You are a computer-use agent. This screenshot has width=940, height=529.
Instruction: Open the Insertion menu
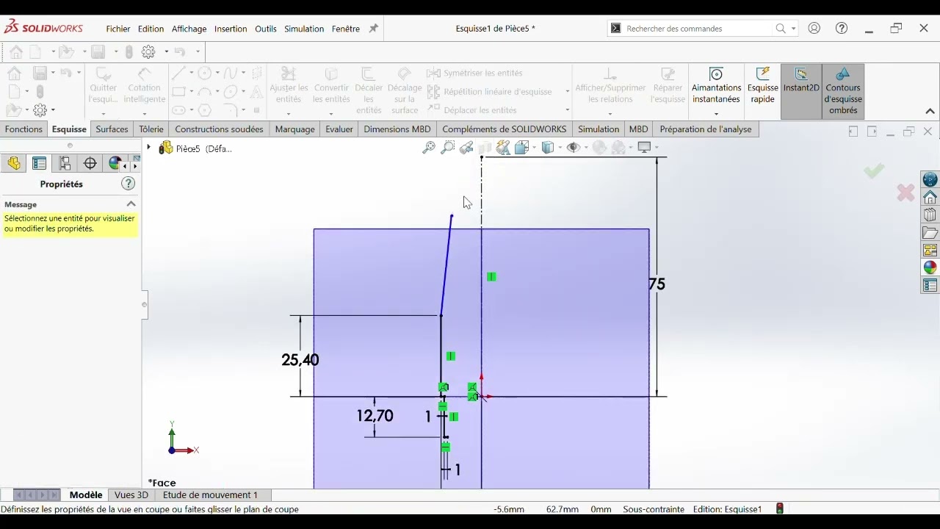(x=231, y=29)
